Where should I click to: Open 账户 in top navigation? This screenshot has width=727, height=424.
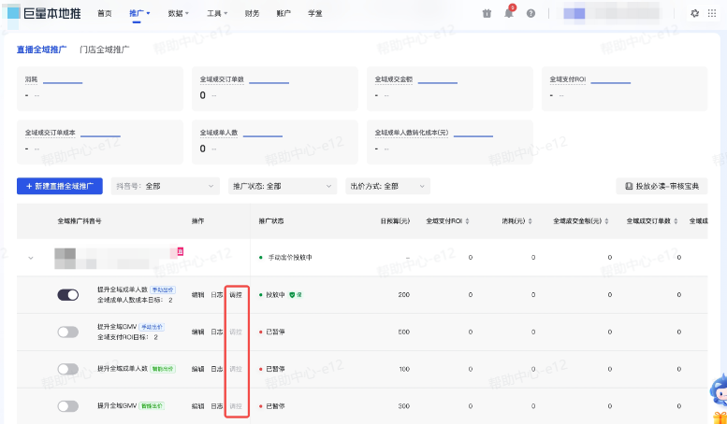click(x=284, y=13)
